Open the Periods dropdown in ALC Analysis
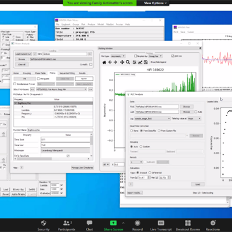Viewport: 232px width, 232px height. pos(136,162)
